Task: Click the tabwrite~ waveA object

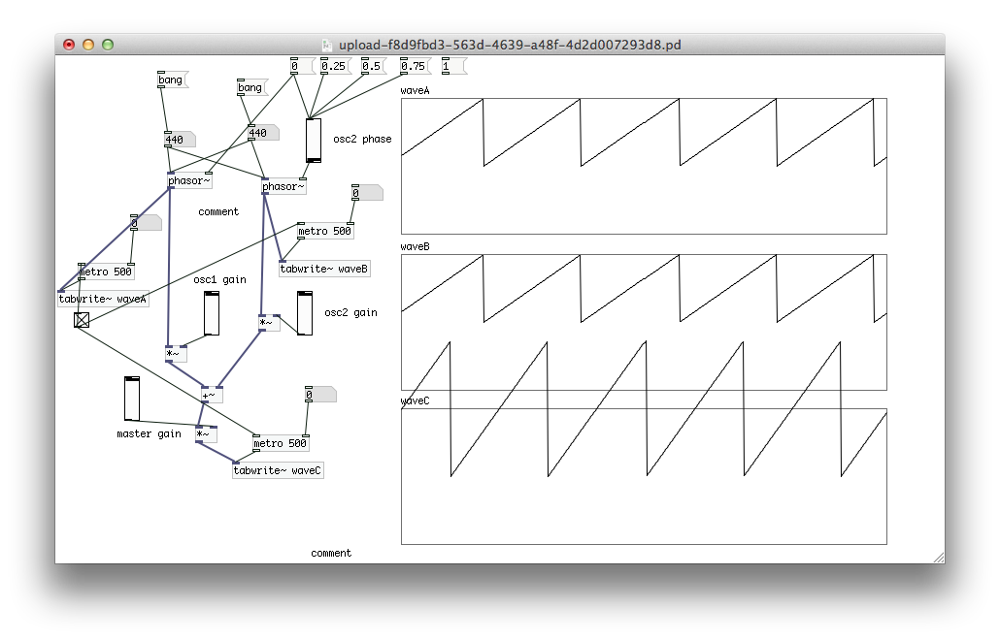Action: pos(104,299)
